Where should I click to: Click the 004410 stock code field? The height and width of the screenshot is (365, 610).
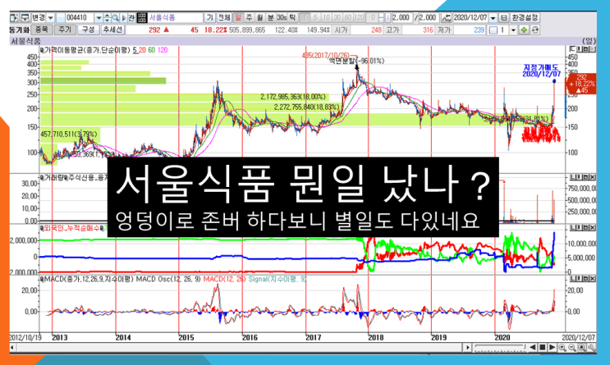(80, 18)
